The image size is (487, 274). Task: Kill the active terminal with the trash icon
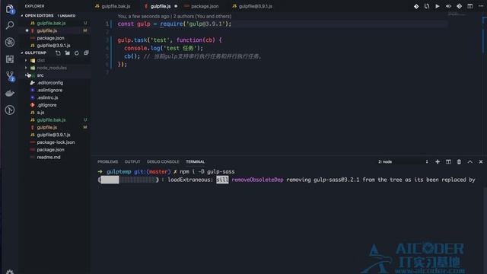point(459,162)
